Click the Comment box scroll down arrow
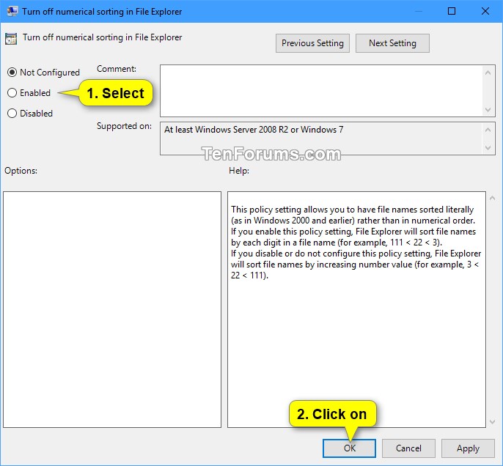 tap(488, 110)
